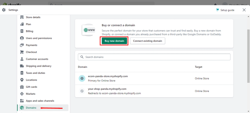Click Buy new domain button
Screen dimensions: 250x113
pos(114,41)
